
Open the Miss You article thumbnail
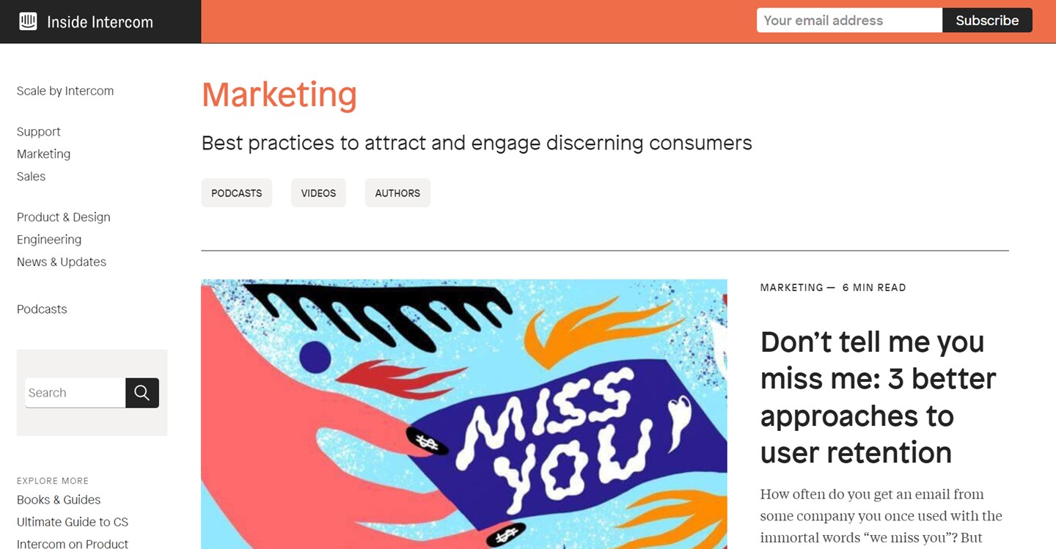click(464, 414)
